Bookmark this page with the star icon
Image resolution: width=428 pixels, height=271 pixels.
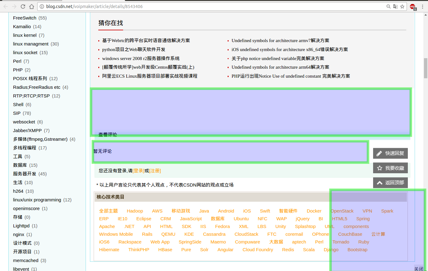402,6
